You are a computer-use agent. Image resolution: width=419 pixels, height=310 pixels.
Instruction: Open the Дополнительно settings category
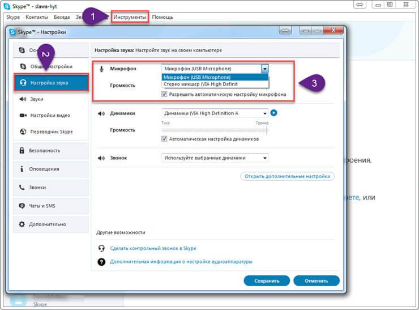click(51, 224)
